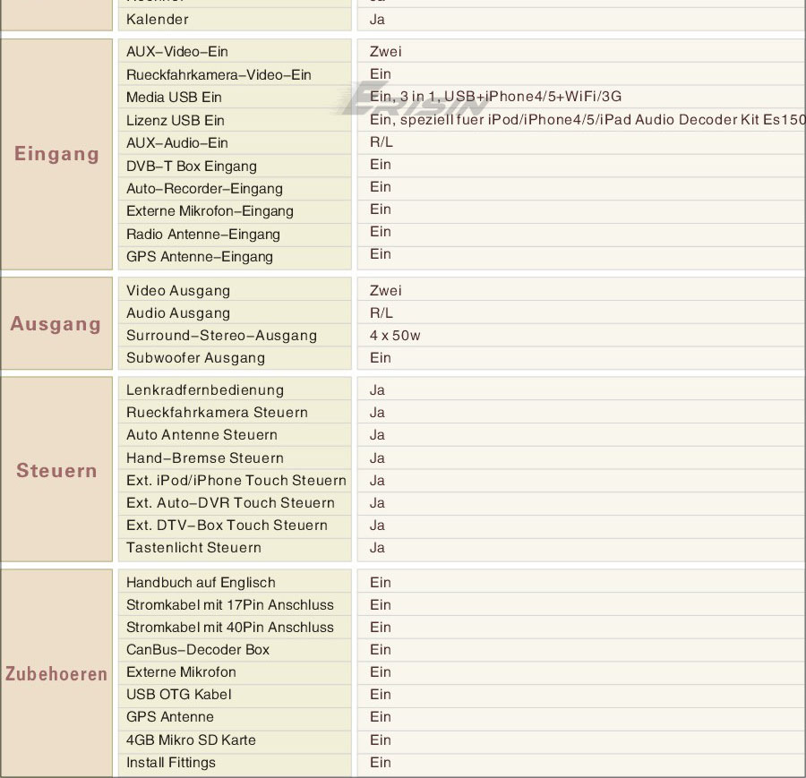Click the iPod Audio Decoder Kit value

point(587,120)
